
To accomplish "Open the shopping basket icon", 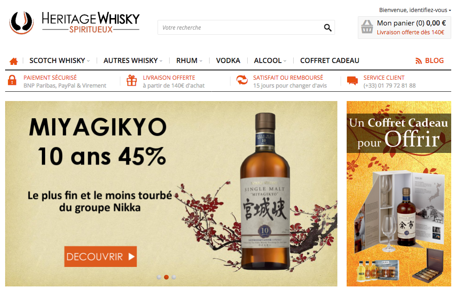I will pos(367,26).
